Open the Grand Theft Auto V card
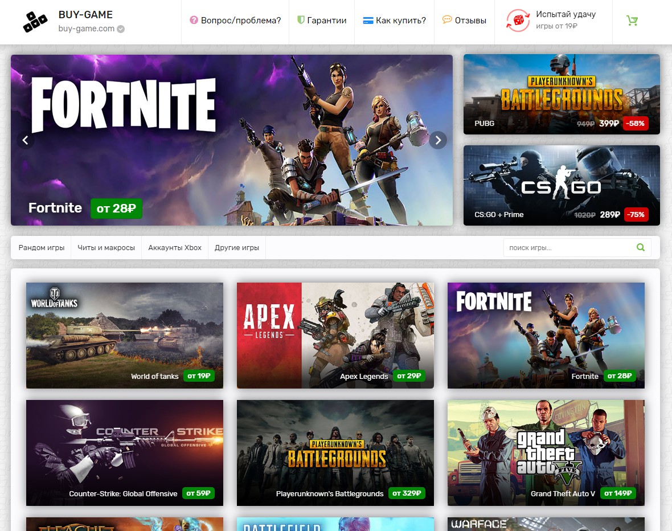This screenshot has height=531, width=672. [x=546, y=453]
